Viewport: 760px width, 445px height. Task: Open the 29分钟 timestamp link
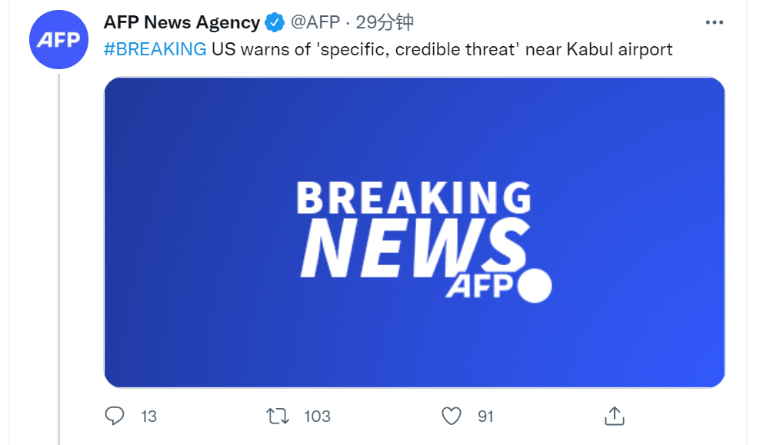click(385, 23)
